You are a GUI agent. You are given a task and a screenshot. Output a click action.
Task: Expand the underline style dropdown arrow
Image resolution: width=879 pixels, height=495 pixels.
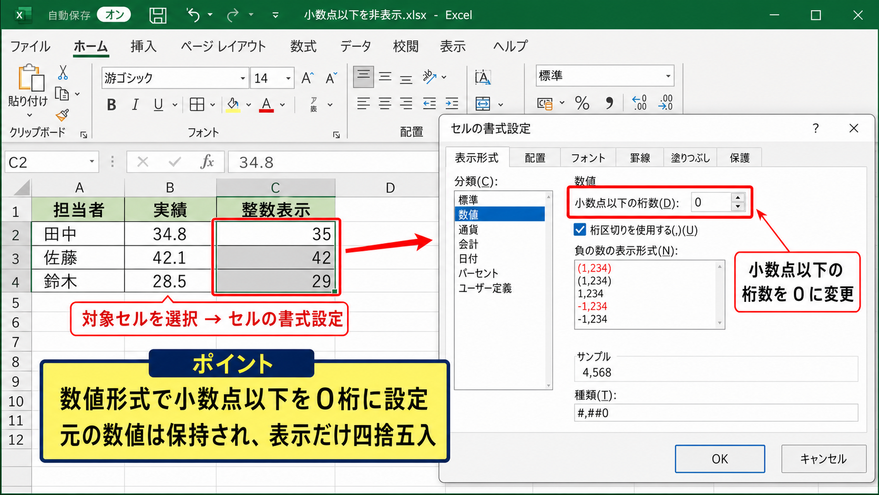(175, 105)
